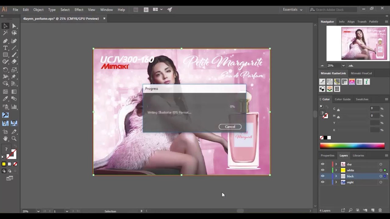Select the Hand tool
This screenshot has height=219, width=390.
pyautogui.click(x=5, y=138)
